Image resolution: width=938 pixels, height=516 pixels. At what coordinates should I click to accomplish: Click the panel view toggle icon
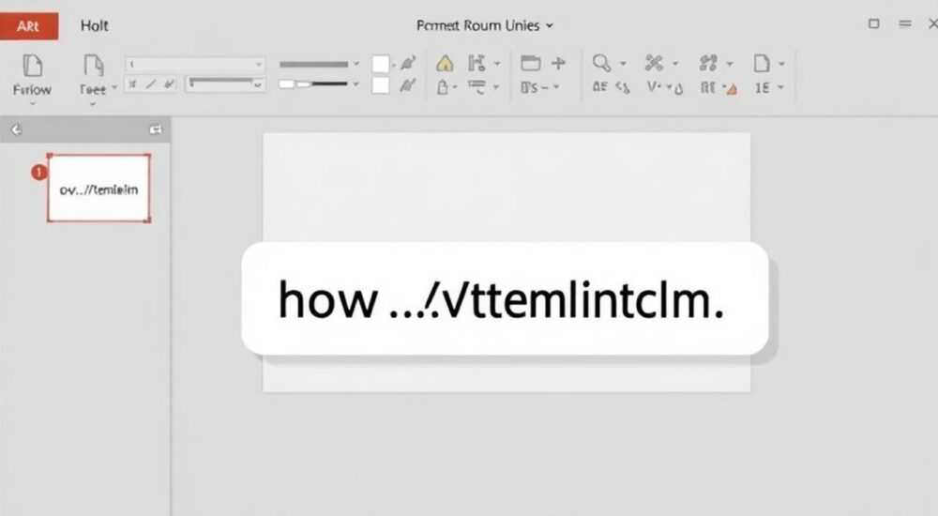156,129
